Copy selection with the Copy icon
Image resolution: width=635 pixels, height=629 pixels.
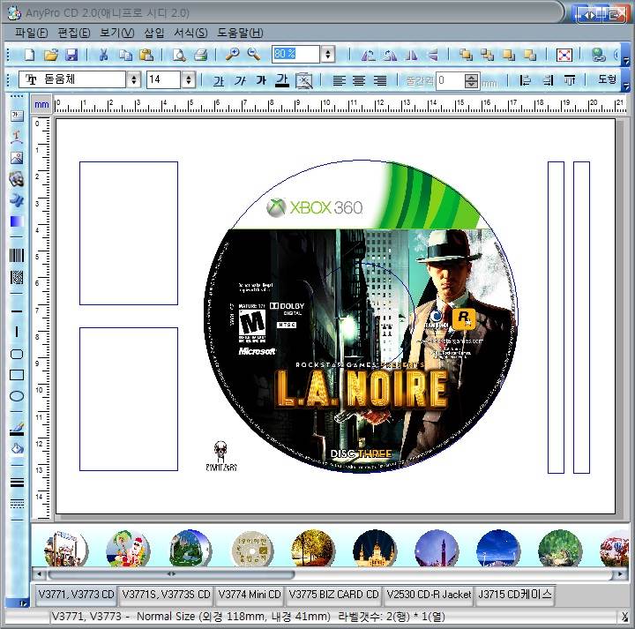(x=125, y=55)
